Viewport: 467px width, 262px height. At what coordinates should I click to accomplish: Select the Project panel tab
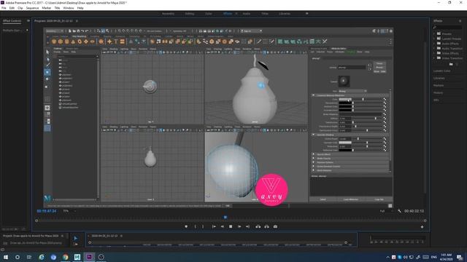pos(31,236)
